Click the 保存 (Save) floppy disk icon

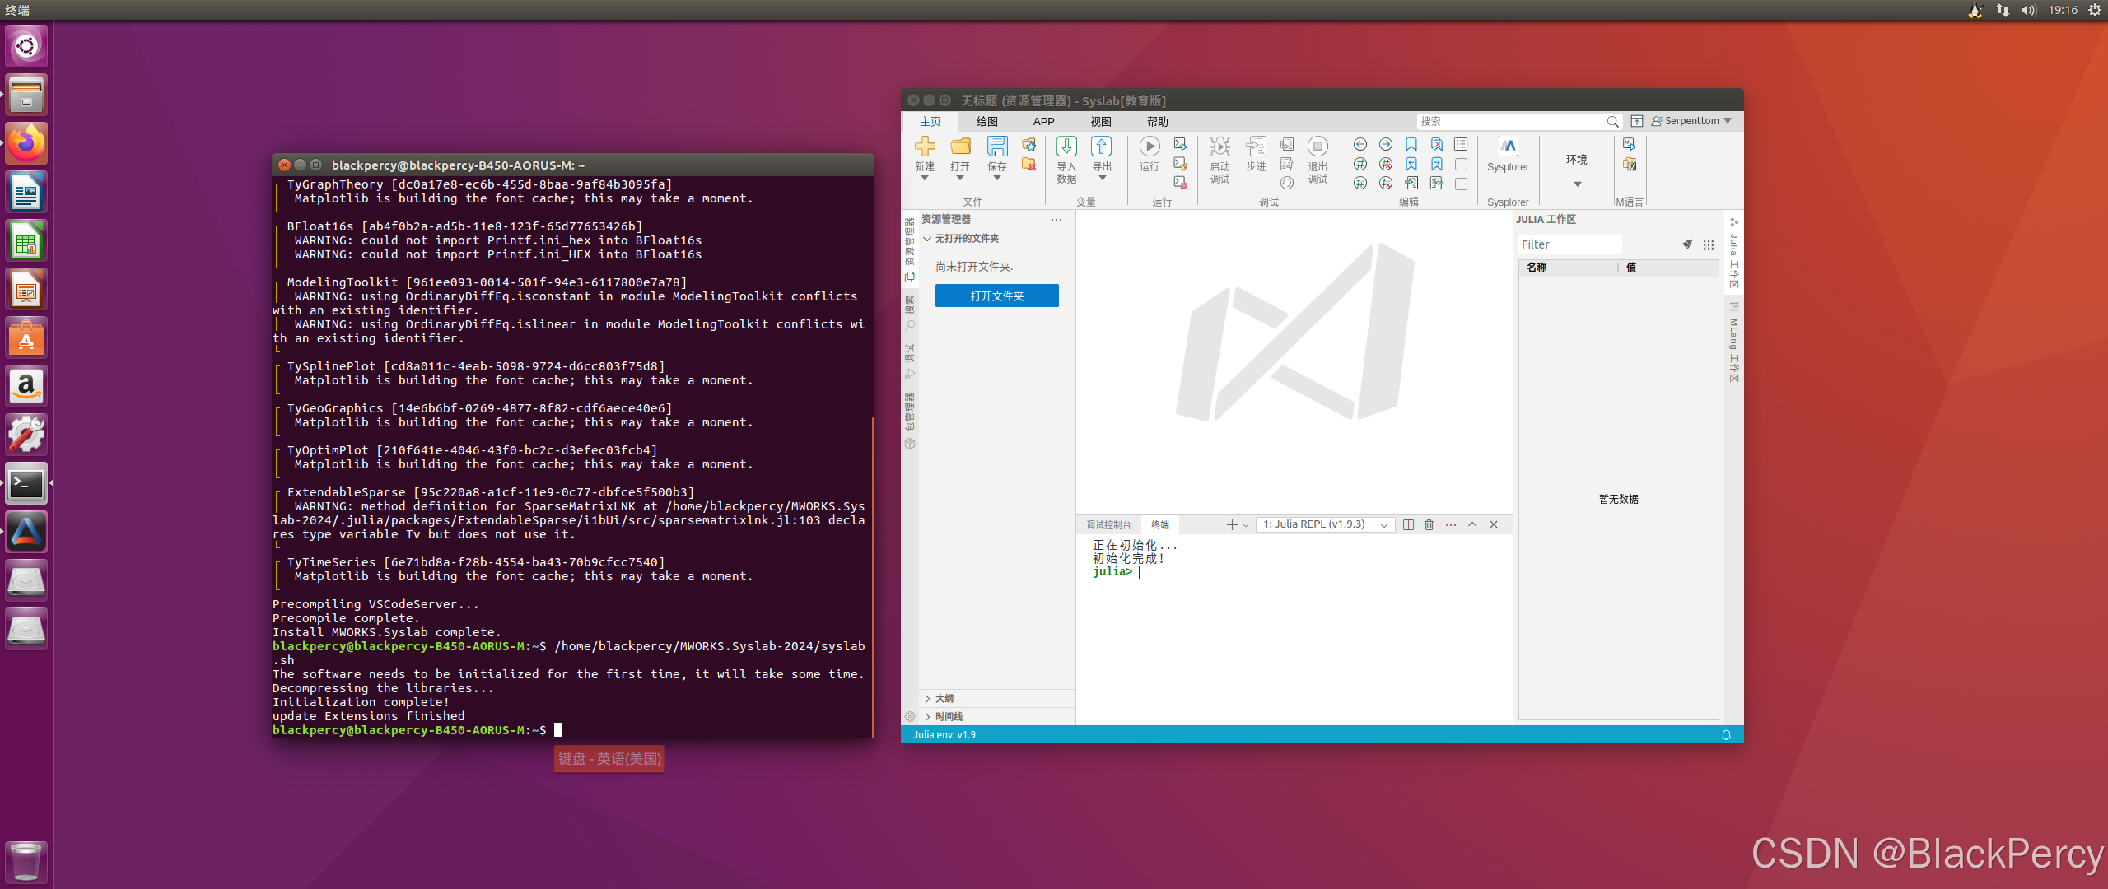(997, 147)
